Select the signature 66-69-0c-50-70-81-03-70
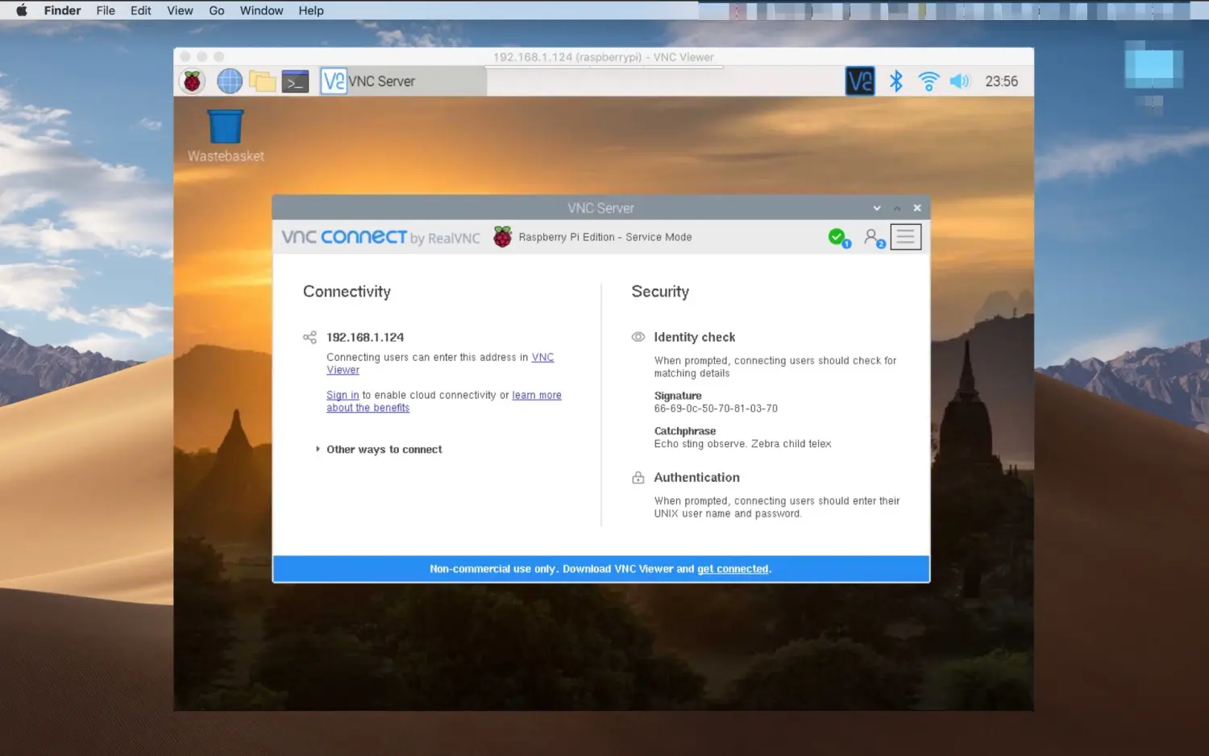 (x=716, y=409)
